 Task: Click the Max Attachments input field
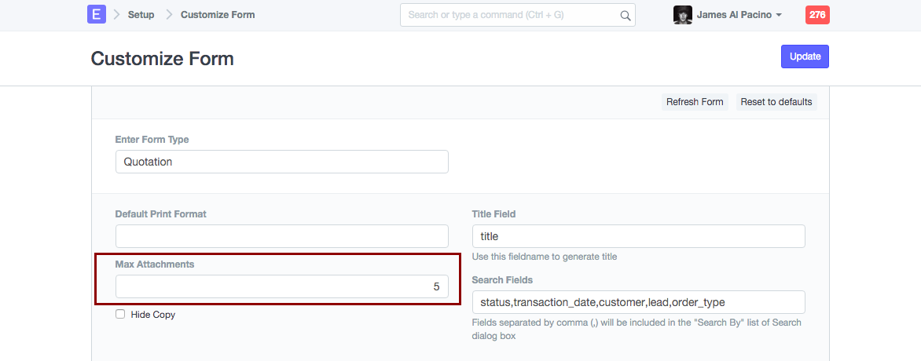point(281,286)
